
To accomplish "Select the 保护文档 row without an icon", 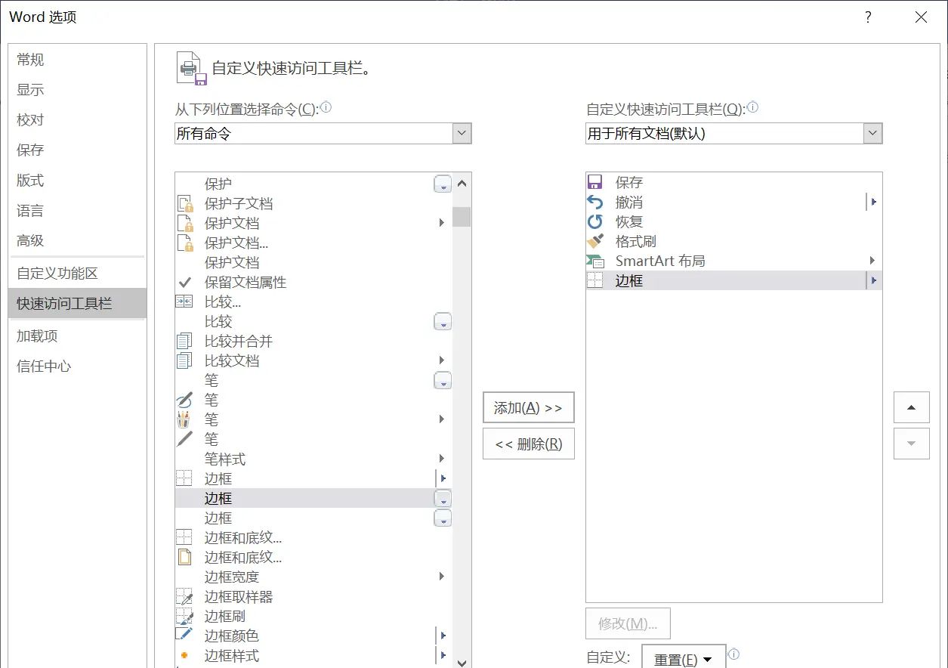I will click(313, 262).
